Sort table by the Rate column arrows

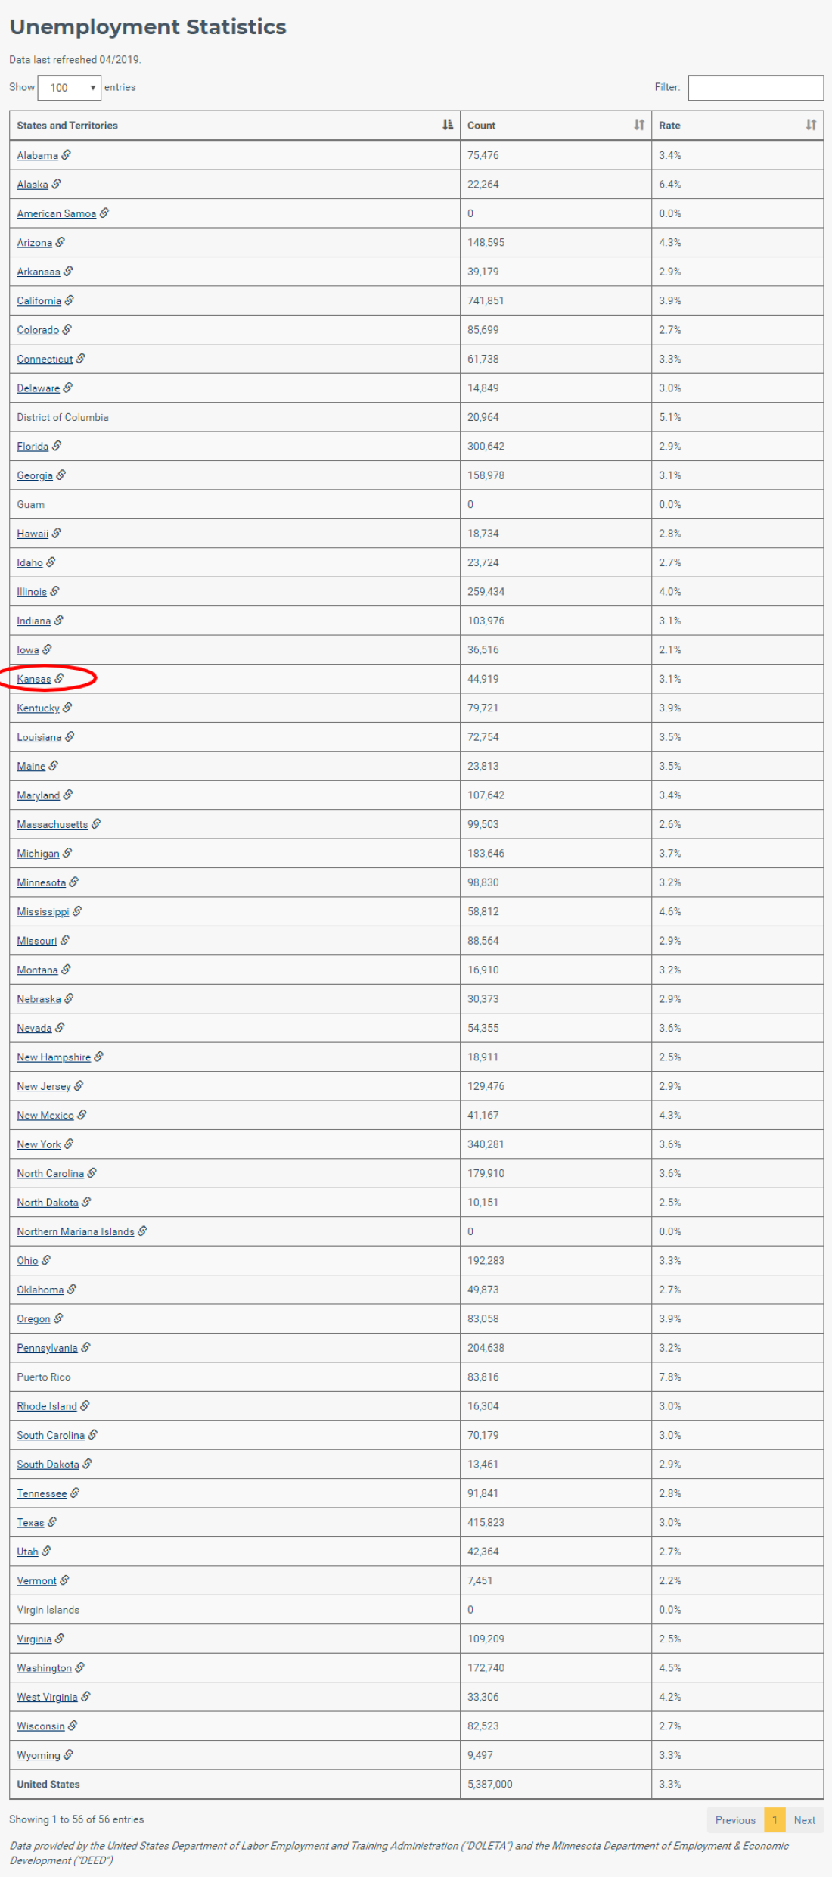[811, 125]
